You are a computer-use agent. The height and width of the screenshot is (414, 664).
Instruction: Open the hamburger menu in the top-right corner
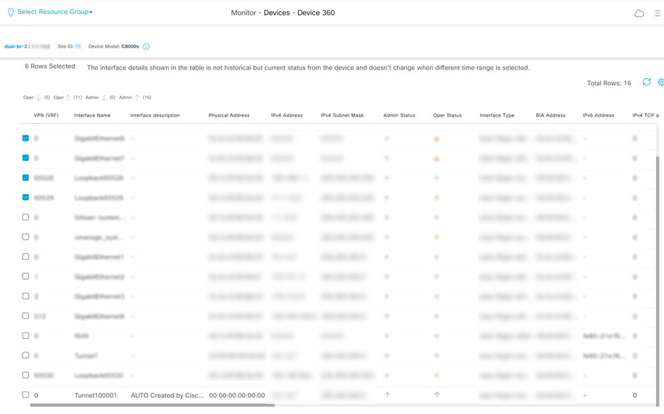point(657,13)
